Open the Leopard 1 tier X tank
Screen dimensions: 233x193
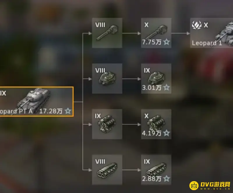(212, 33)
